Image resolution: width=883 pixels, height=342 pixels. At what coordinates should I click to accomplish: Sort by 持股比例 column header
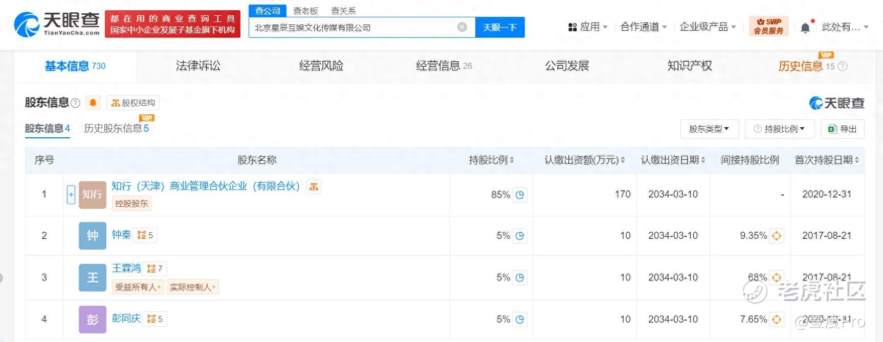(491, 160)
